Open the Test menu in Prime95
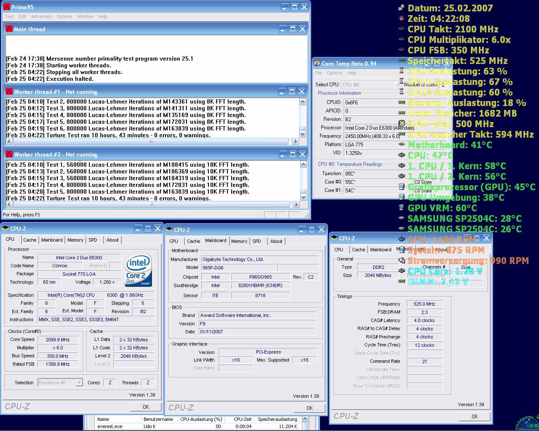The height and width of the screenshot is (431, 539). [x=9, y=16]
